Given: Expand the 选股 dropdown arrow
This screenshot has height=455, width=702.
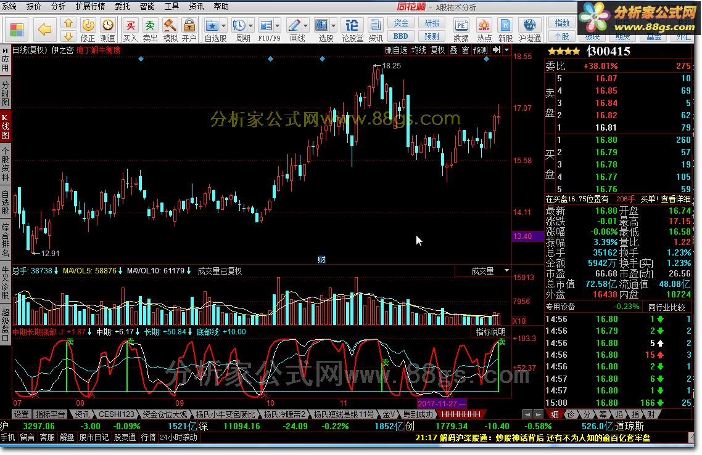Looking at the screenshot, I should (x=334, y=25).
